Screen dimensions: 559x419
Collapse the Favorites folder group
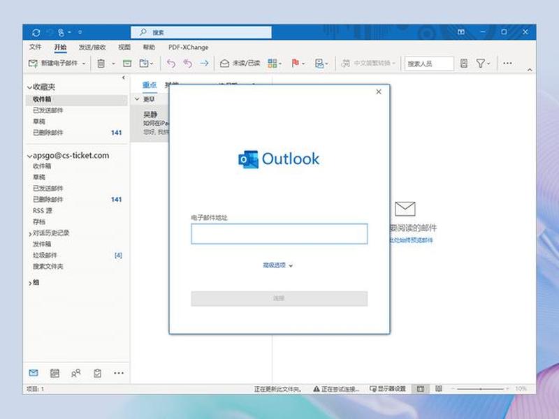tap(29, 87)
